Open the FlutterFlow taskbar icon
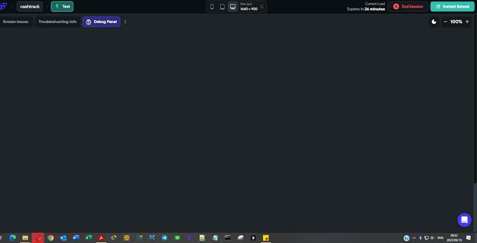Image resolution: width=477 pixels, height=243 pixels. [x=190, y=238]
